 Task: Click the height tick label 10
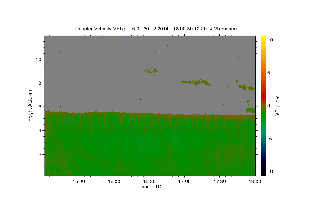tap(39, 59)
